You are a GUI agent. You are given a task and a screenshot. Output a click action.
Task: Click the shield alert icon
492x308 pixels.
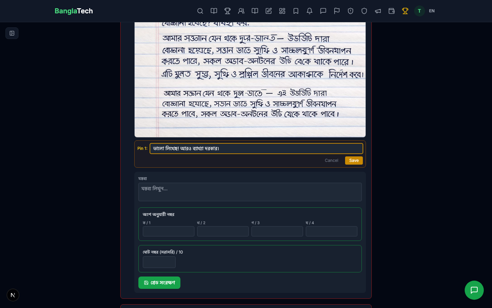pyautogui.click(x=351, y=11)
